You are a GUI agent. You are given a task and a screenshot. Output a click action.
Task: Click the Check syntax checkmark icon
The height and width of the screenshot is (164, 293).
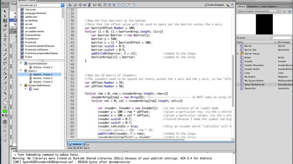(85, 5)
